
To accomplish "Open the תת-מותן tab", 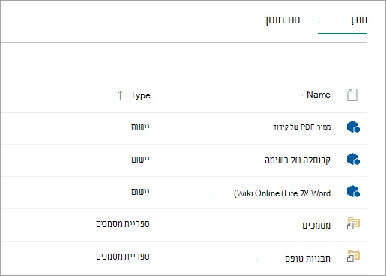I will click(x=283, y=19).
